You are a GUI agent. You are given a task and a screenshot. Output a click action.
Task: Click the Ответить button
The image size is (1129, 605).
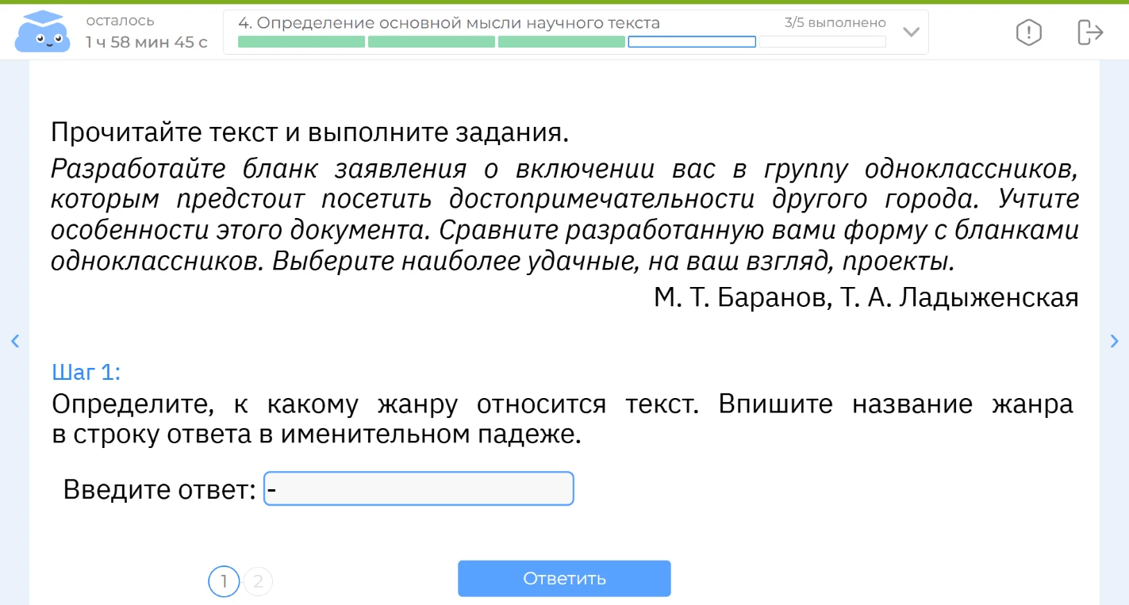click(564, 579)
